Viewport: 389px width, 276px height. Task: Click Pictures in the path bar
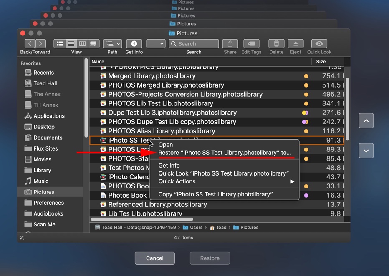pyautogui.click(x=246, y=228)
